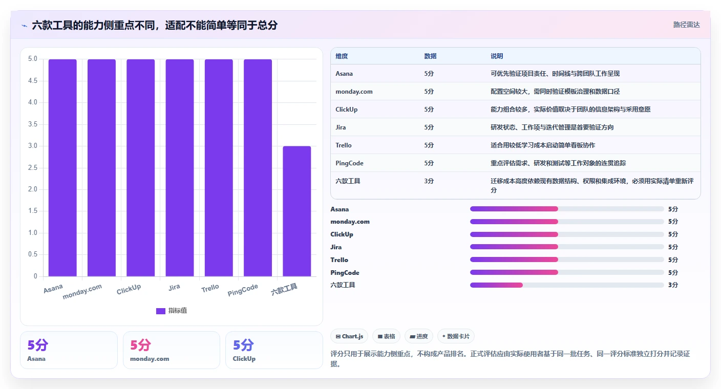Select the 数据卡片 chip

pyautogui.click(x=456, y=336)
